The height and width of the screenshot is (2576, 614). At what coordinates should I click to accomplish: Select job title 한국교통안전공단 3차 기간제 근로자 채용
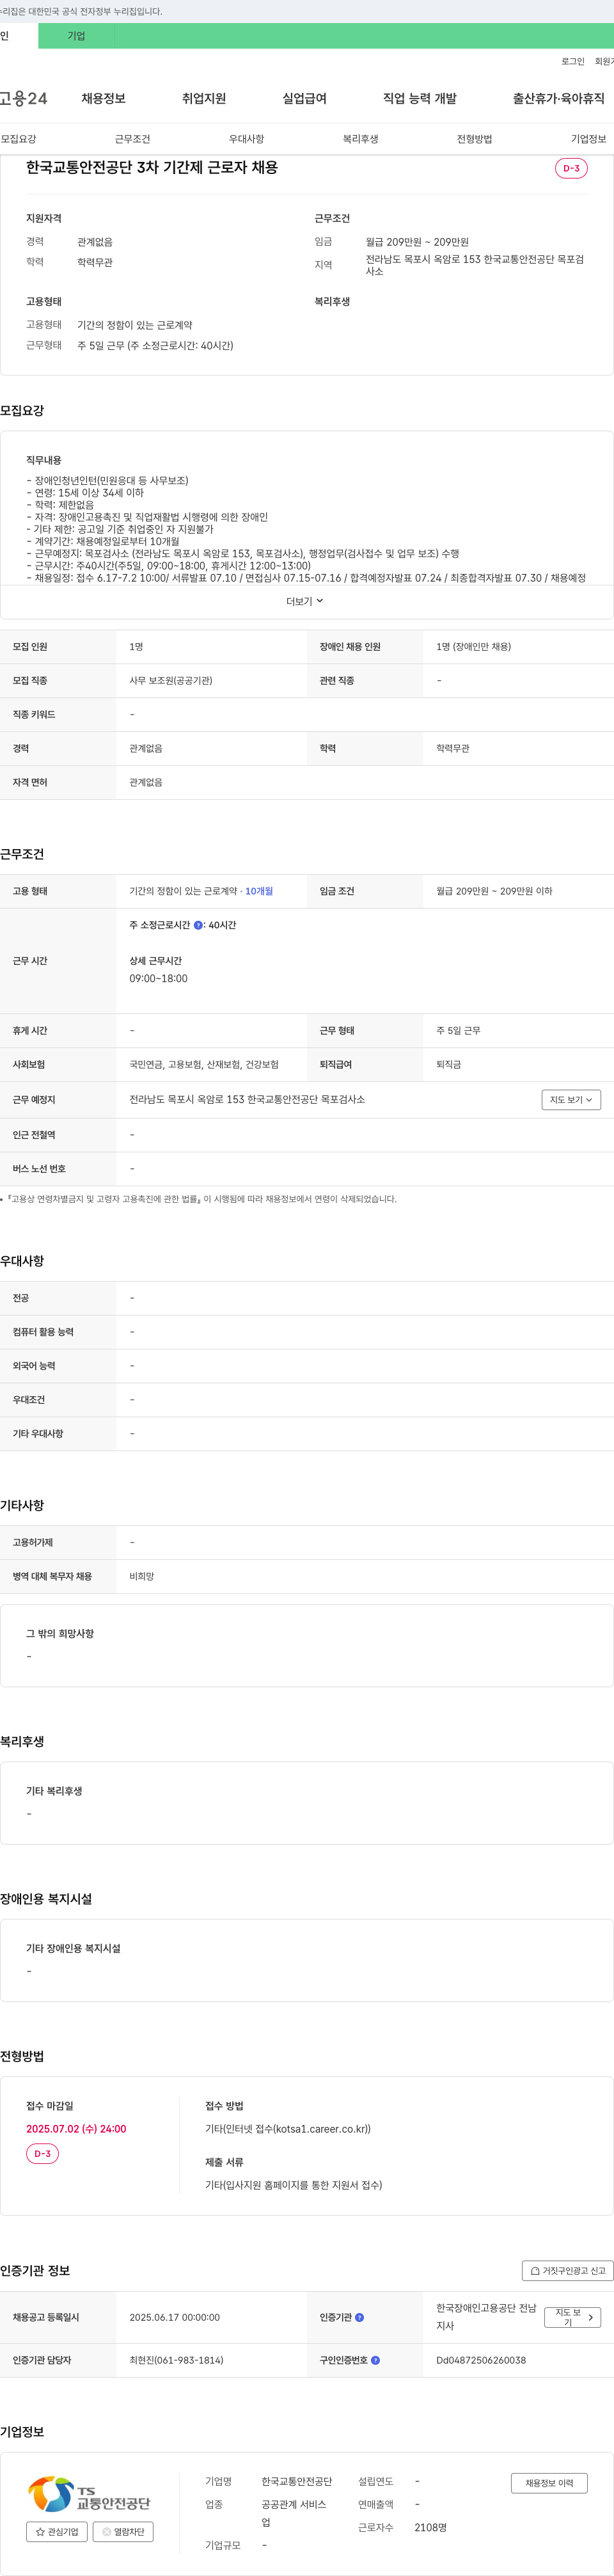[152, 168]
